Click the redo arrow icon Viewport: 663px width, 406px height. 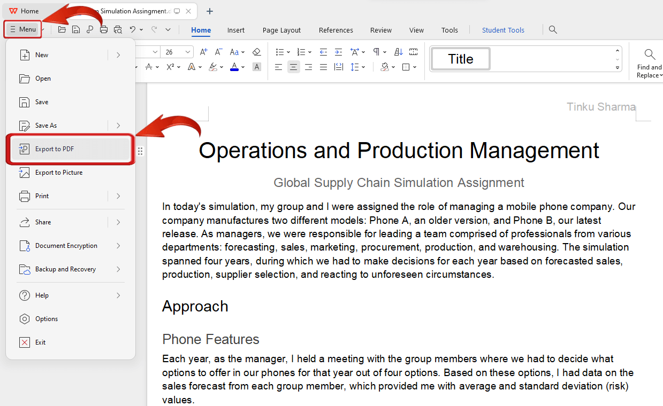(154, 30)
